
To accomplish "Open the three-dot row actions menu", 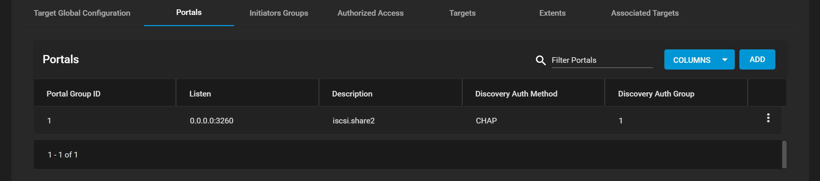I will pos(768,118).
